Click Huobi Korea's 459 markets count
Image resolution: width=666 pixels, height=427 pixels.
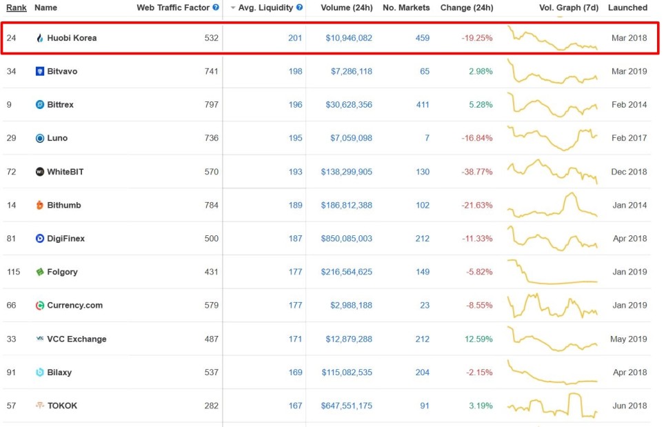point(423,38)
